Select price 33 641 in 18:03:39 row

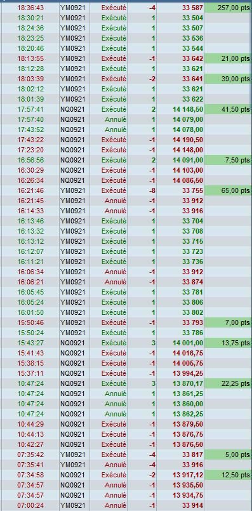[193, 79]
